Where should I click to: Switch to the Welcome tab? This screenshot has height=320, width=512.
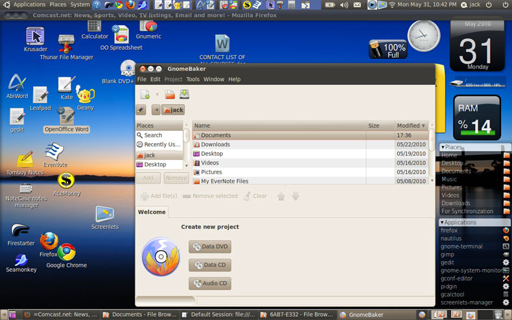(x=152, y=212)
